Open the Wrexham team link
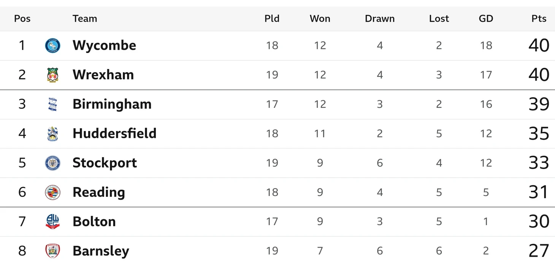 pos(103,74)
